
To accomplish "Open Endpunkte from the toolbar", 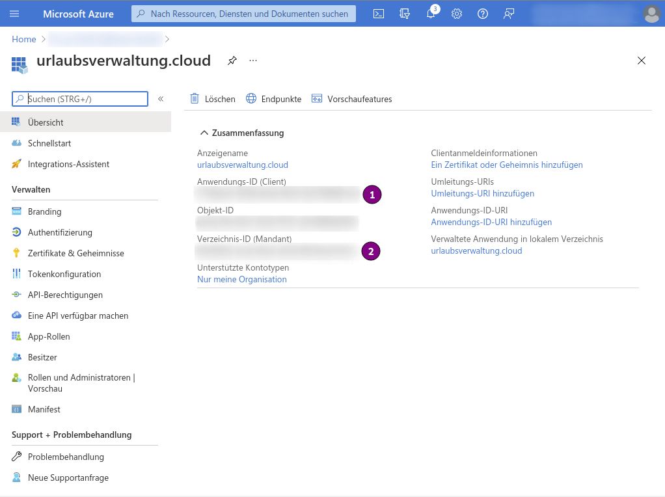I will click(273, 99).
